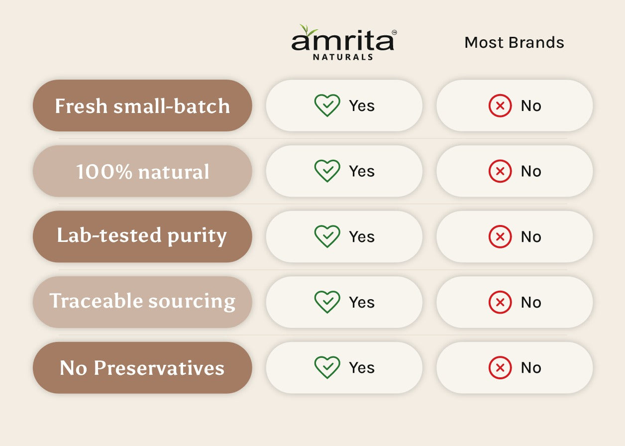Click the Amrita Naturals logo
The image size is (625, 446).
tap(343, 43)
